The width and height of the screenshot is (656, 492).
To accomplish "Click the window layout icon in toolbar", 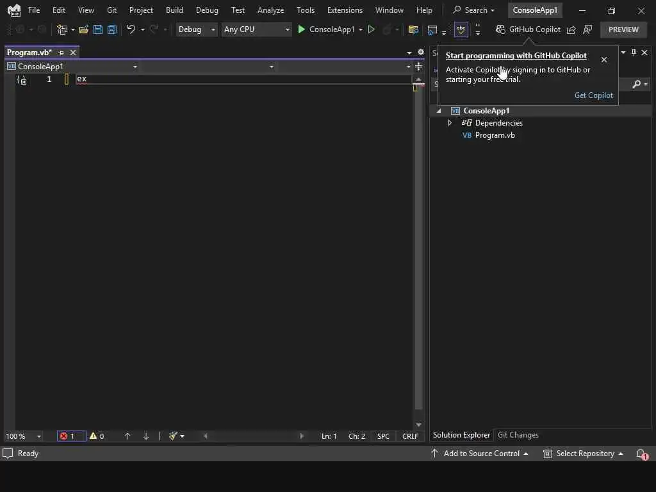I will (432, 29).
